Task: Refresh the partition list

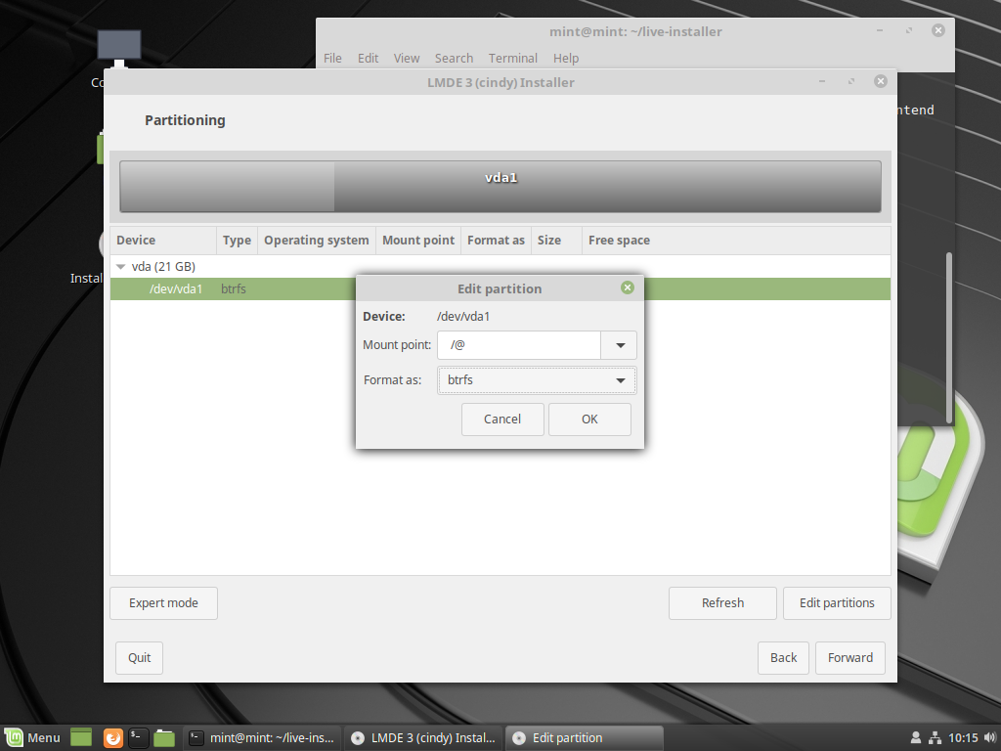Action: tap(722, 602)
